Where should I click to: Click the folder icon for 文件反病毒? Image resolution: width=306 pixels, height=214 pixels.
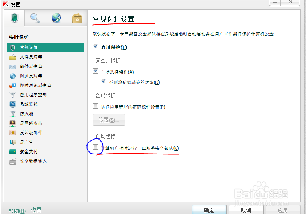coord(13,57)
